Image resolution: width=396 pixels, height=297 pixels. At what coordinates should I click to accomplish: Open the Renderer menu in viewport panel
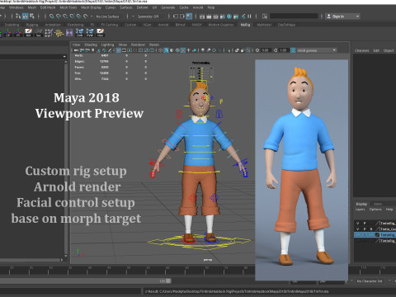pyautogui.click(x=138, y=45)
